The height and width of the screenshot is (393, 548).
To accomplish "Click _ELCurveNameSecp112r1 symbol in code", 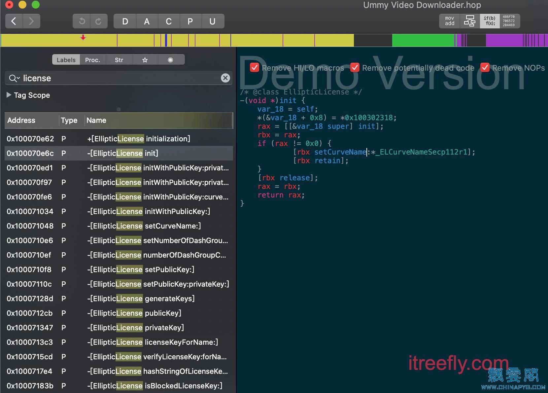I will (422, 152).
